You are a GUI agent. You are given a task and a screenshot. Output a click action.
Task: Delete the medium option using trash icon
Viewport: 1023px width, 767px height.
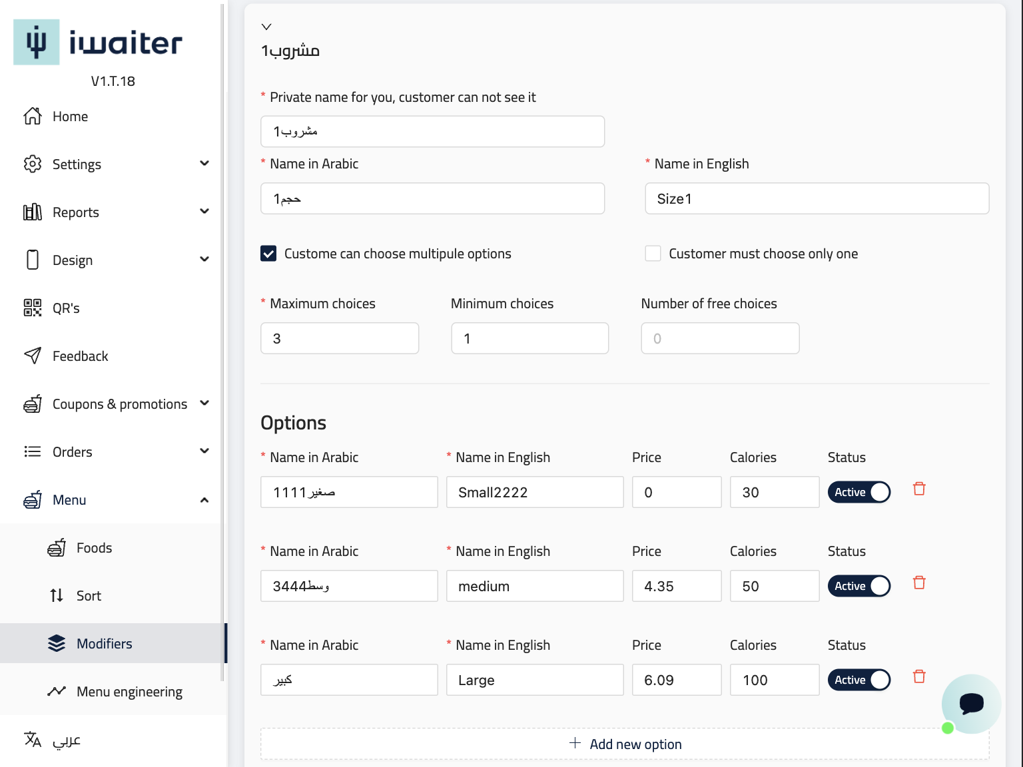tap(919, 583)
